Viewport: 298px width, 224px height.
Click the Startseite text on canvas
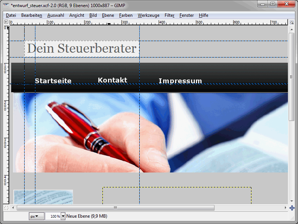point(53,81)
